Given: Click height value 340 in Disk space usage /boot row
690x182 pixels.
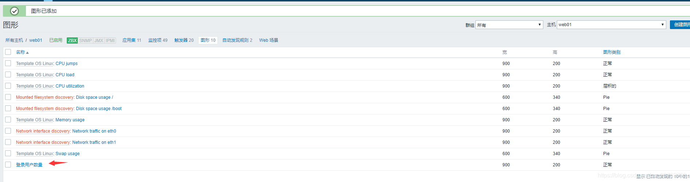Looking at the screenshot, I should 556,109.
